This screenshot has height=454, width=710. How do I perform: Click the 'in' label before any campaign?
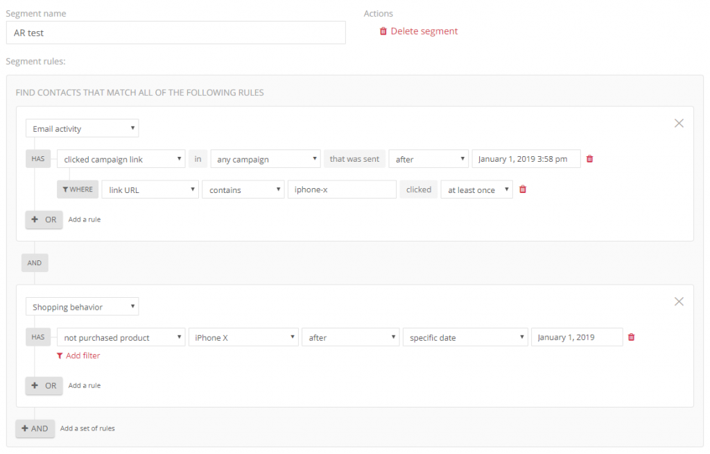click(x=198, y=159)
